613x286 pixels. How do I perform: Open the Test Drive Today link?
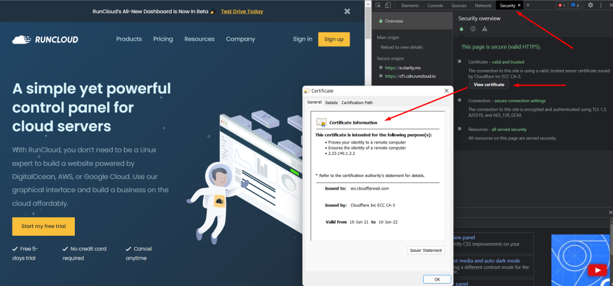click(x=242, y=11)
